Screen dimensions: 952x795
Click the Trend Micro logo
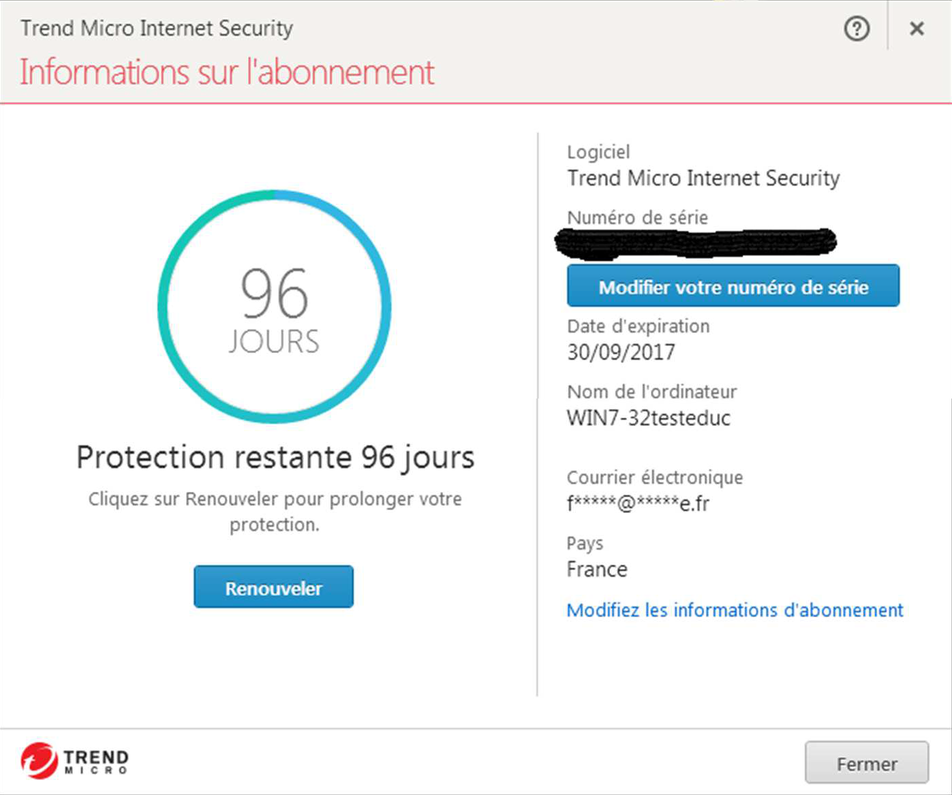pyautogui.click(x=74, y=760)
